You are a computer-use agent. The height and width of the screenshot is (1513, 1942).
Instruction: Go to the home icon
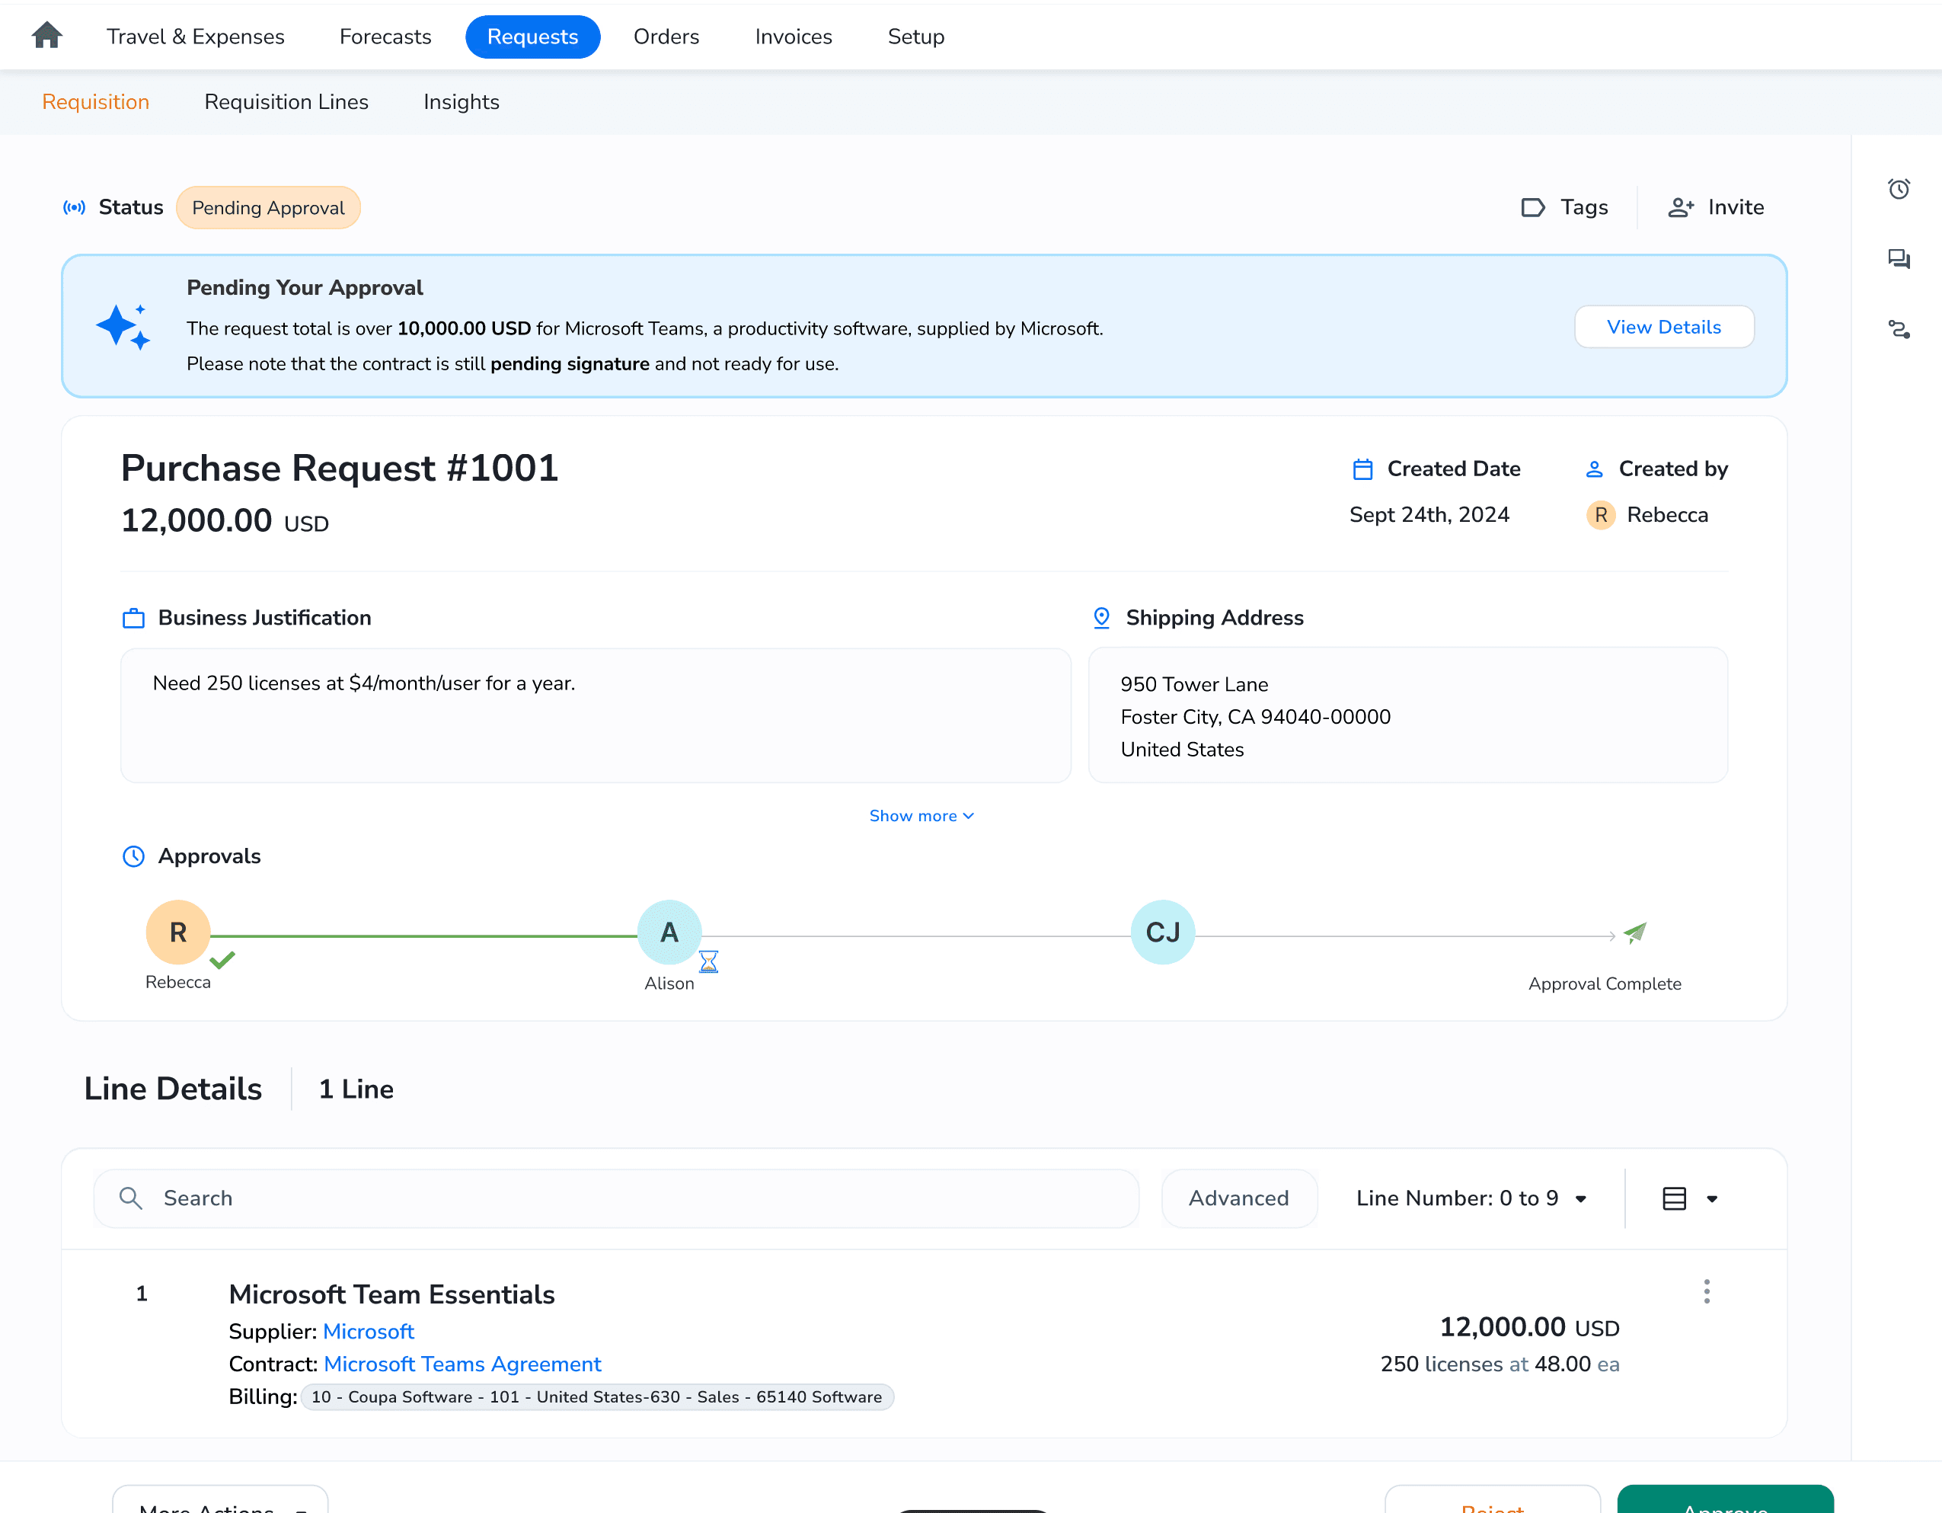point(47,36)
